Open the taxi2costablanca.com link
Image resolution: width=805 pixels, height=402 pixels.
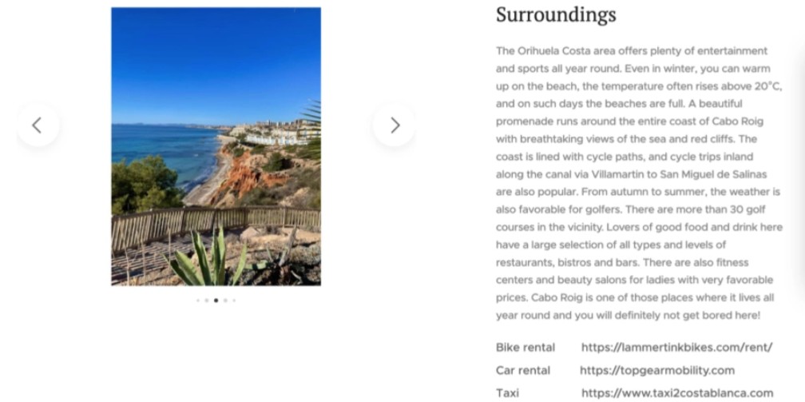click(677, 393)
